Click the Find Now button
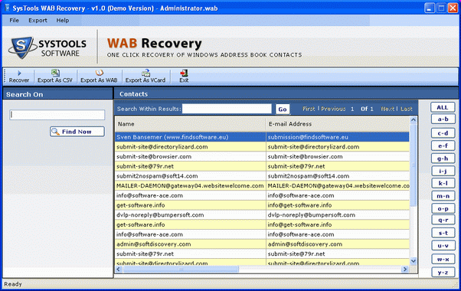This screenshot has height=291, width=461. coord(77,132)
